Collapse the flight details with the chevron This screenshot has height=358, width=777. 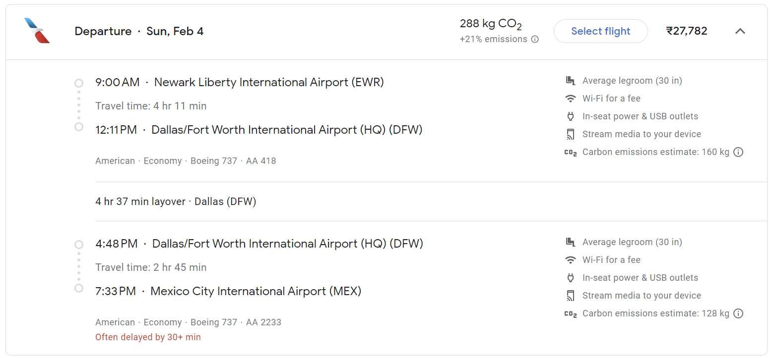point(740,31)
